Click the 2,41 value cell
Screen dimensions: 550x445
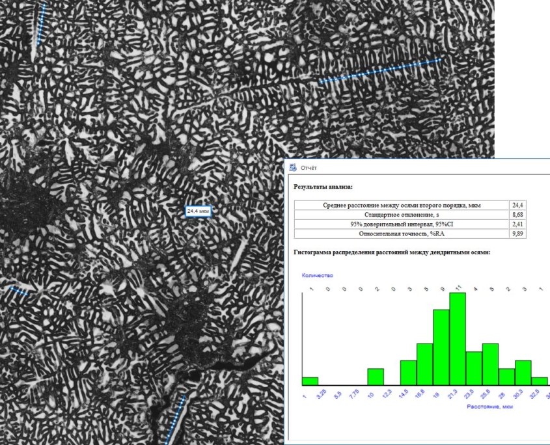(517, 224)
